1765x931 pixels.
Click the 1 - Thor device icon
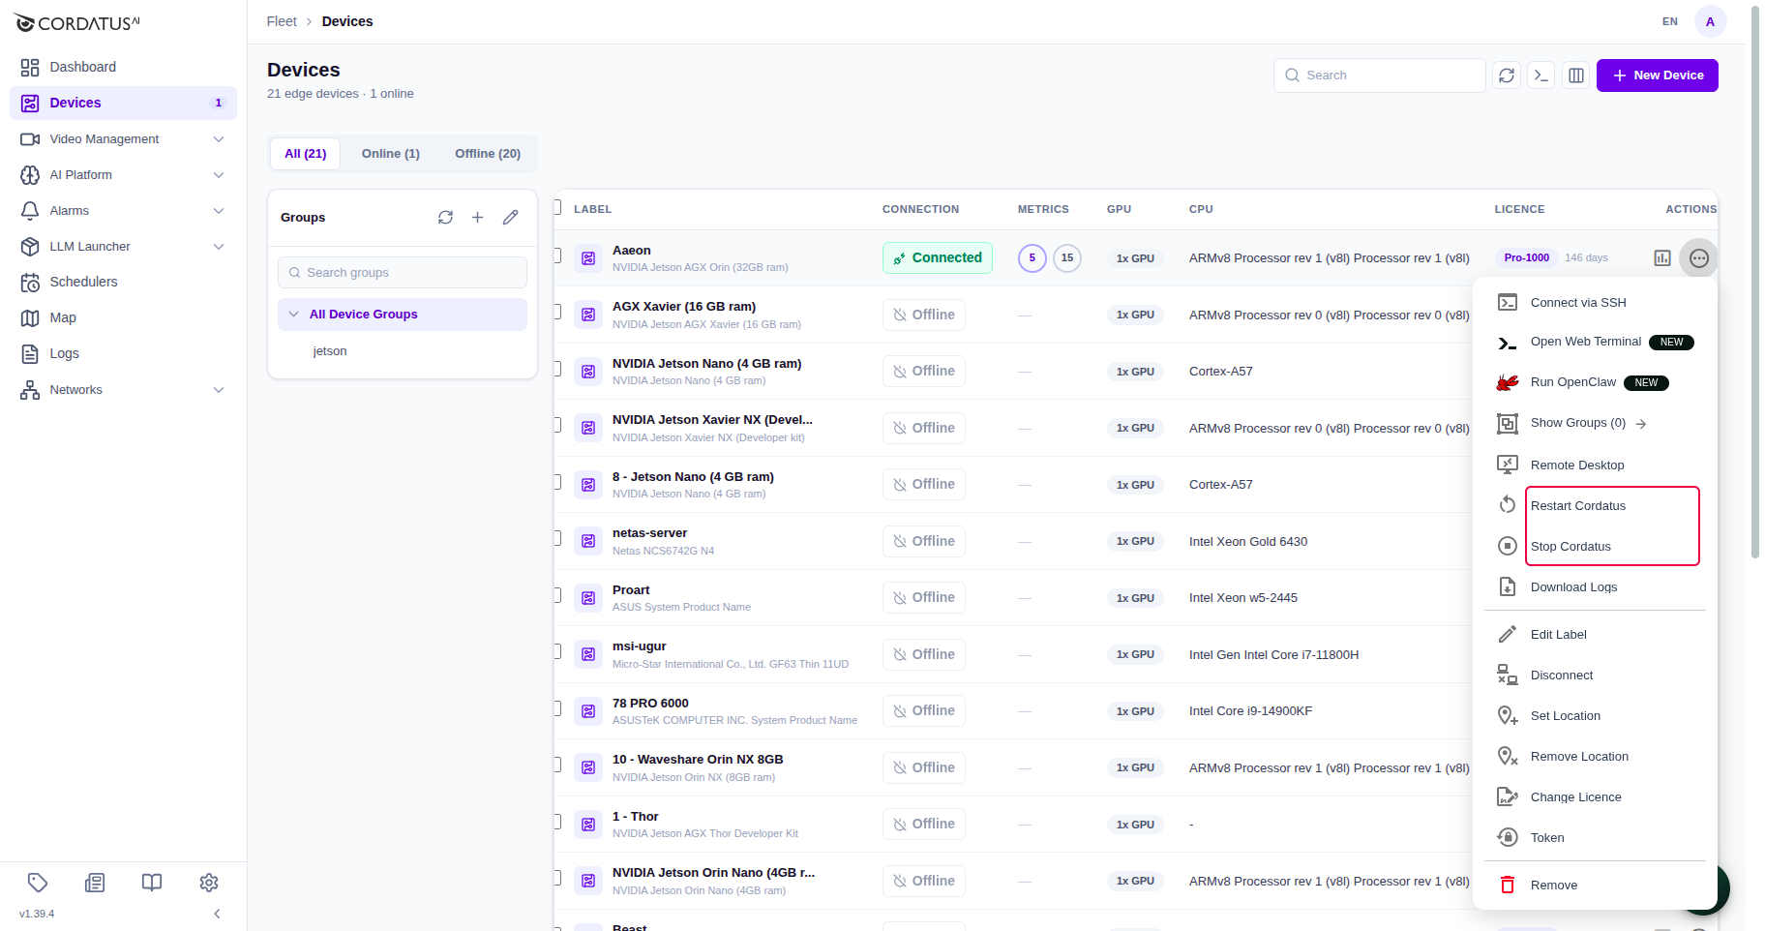coord(588,825)
